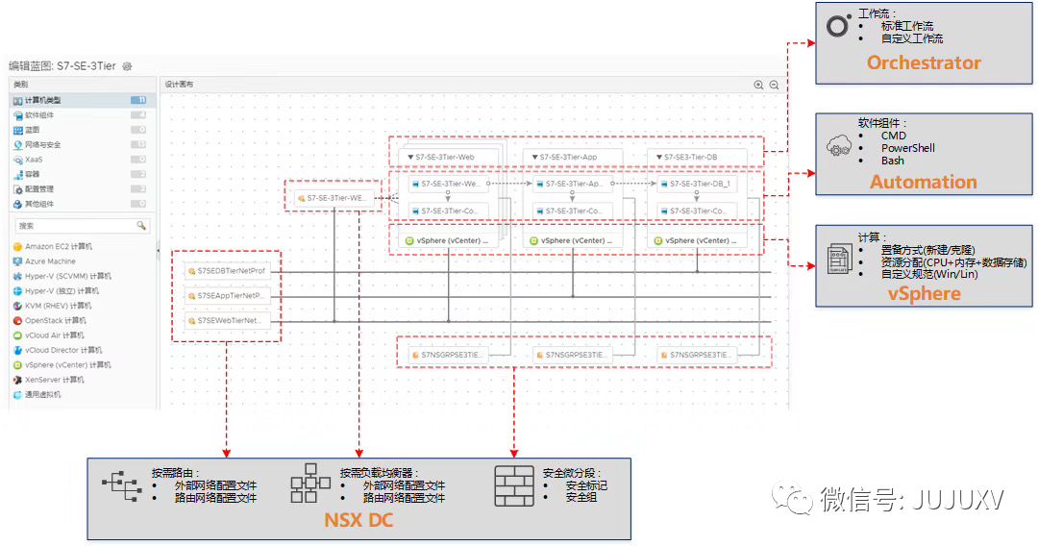Select S7-SE-3Tier-Co... inside the App machine
Image resolution: width=1038 pixels, height=546 pixels.
pos(572,211)
